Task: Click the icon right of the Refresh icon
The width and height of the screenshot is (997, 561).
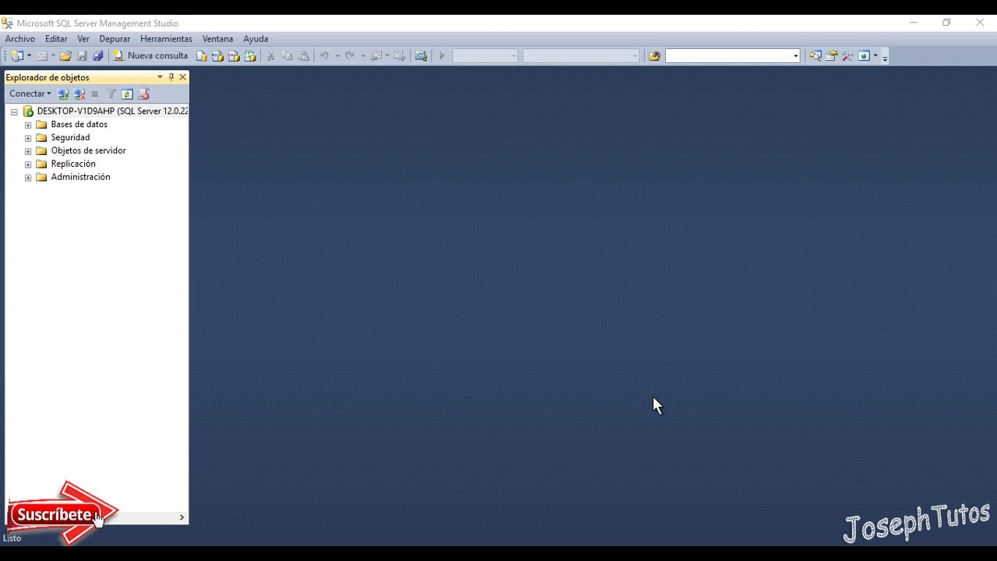Action: coord(143,94)
